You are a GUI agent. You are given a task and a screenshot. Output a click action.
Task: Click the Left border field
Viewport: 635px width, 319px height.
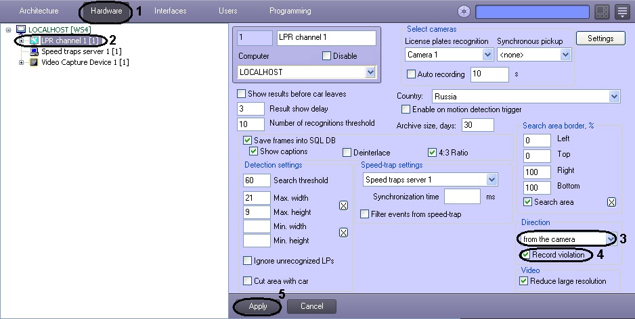537,141
